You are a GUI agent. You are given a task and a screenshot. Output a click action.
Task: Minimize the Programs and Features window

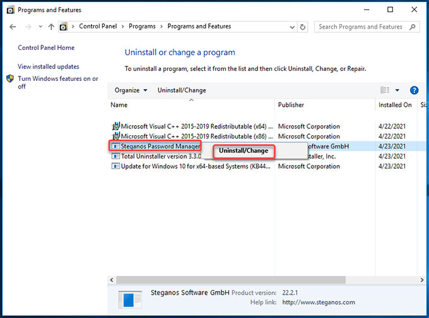click(367, 9)
